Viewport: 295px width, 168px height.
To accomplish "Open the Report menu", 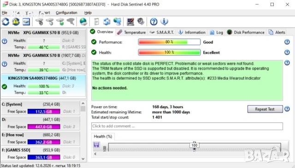I will point(44,12).
